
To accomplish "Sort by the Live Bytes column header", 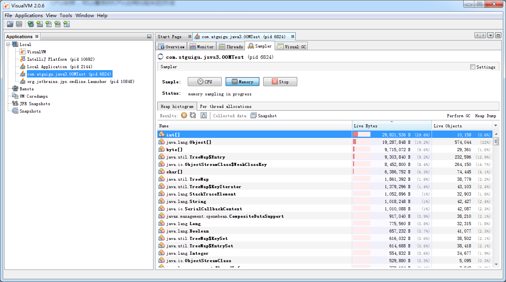I will (392, 126).
